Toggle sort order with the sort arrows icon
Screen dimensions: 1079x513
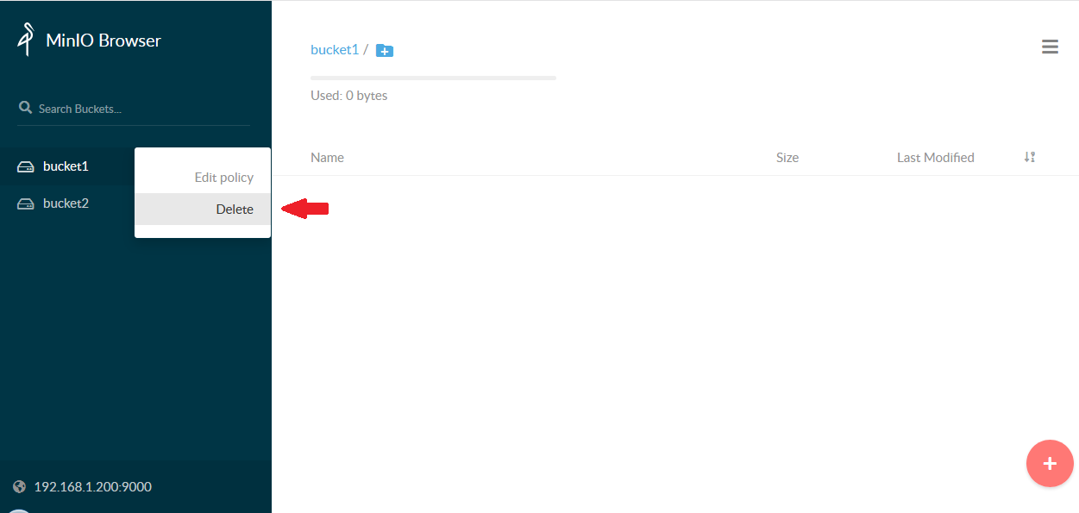(1029, 157)
